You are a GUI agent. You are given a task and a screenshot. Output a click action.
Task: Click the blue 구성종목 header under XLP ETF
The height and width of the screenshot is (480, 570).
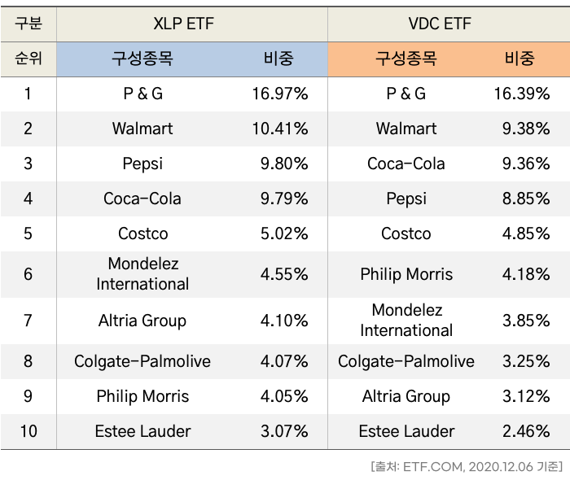(x=142, y=59)
